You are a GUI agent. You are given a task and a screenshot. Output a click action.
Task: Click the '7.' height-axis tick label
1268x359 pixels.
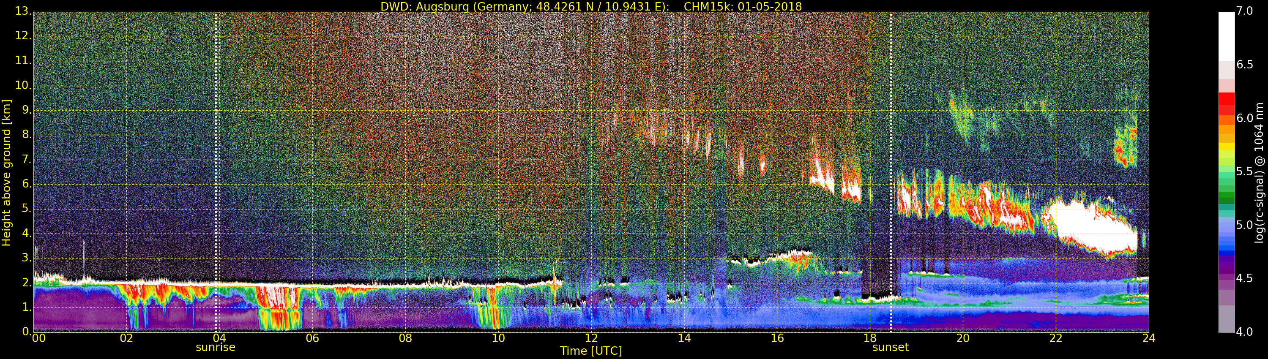[x=27, y=159]
